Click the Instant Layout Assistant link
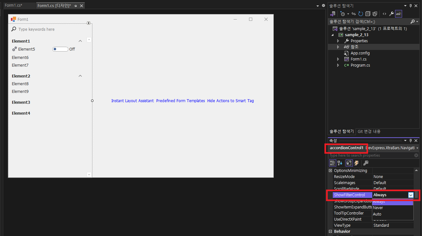This screenshot has height=236, width=422. [133, 101]
